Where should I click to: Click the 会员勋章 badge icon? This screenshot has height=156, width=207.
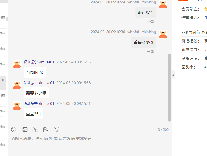206,9
